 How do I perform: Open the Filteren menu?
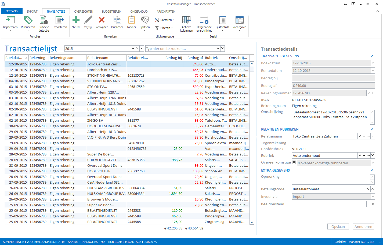click(164, 28)
